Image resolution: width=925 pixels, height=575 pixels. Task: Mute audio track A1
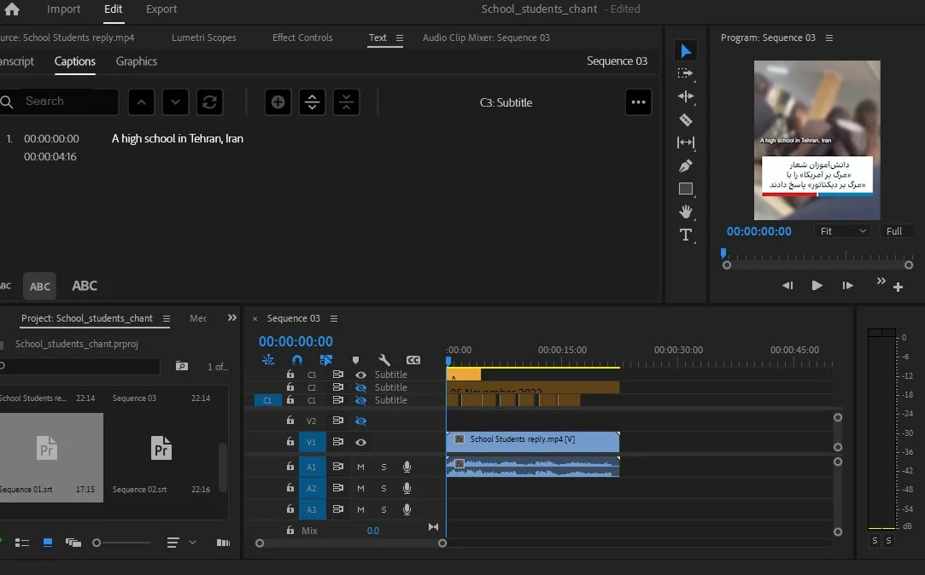pos(360,468)
